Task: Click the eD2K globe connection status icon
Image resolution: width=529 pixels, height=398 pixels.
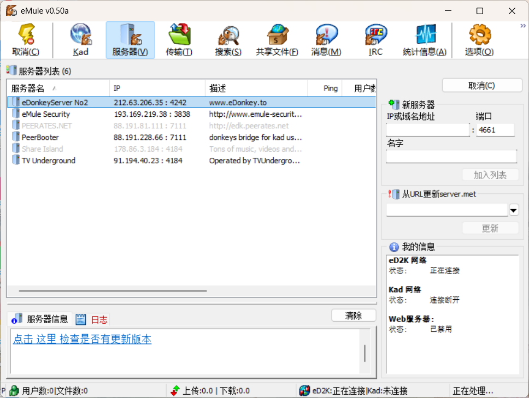Action: point(304,390)
